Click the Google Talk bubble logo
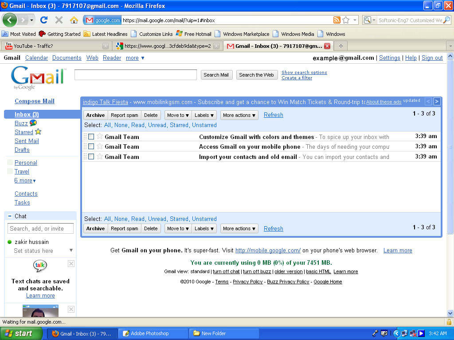454x340 pixels. click(40, 266)
